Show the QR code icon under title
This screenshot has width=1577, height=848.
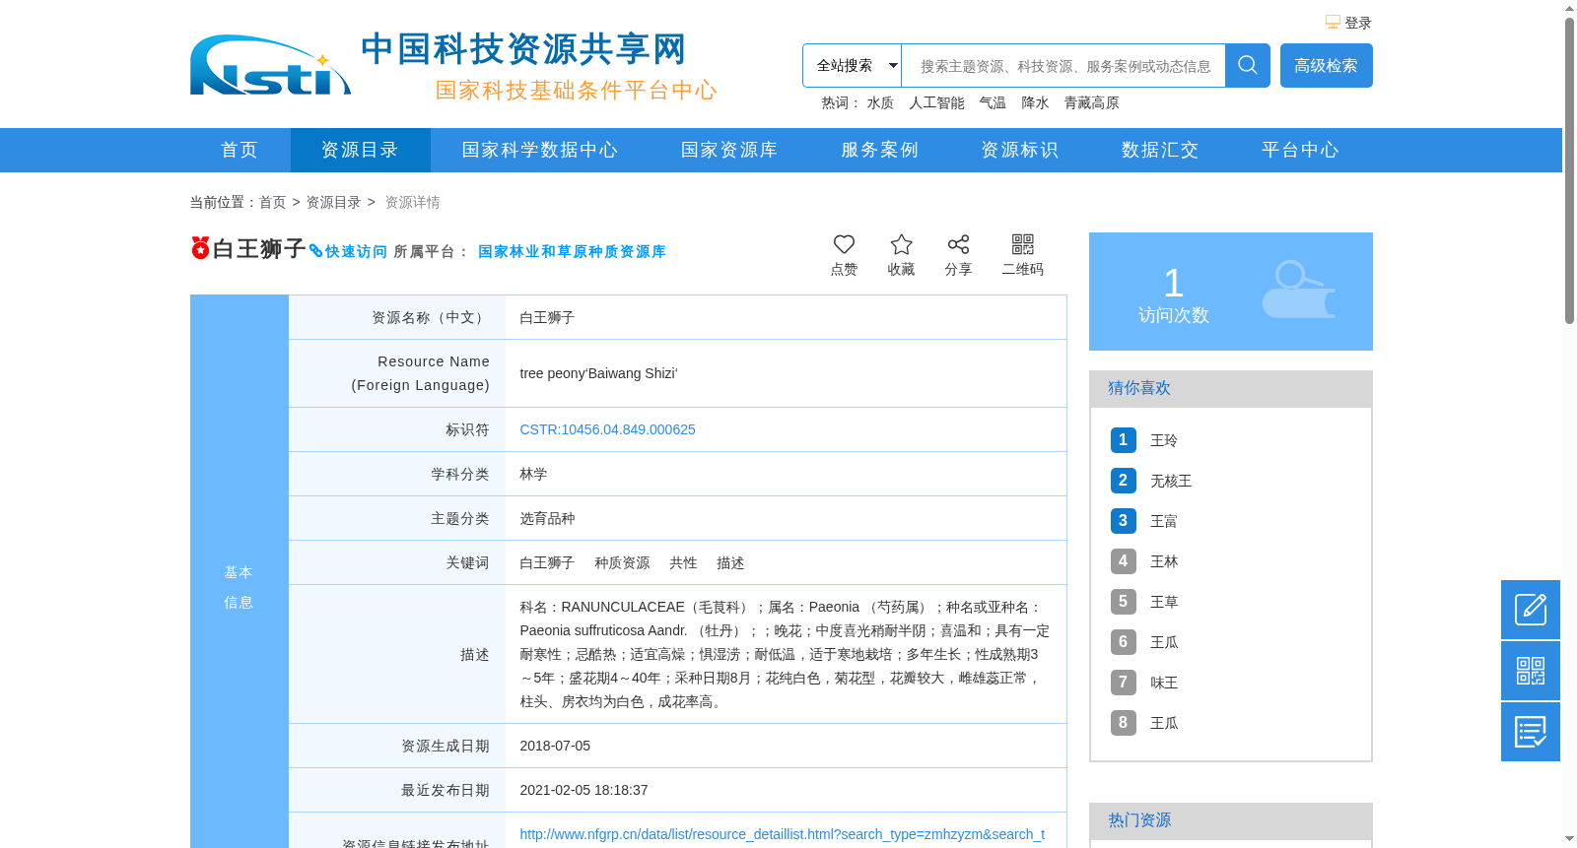(x=1023, y=244)
